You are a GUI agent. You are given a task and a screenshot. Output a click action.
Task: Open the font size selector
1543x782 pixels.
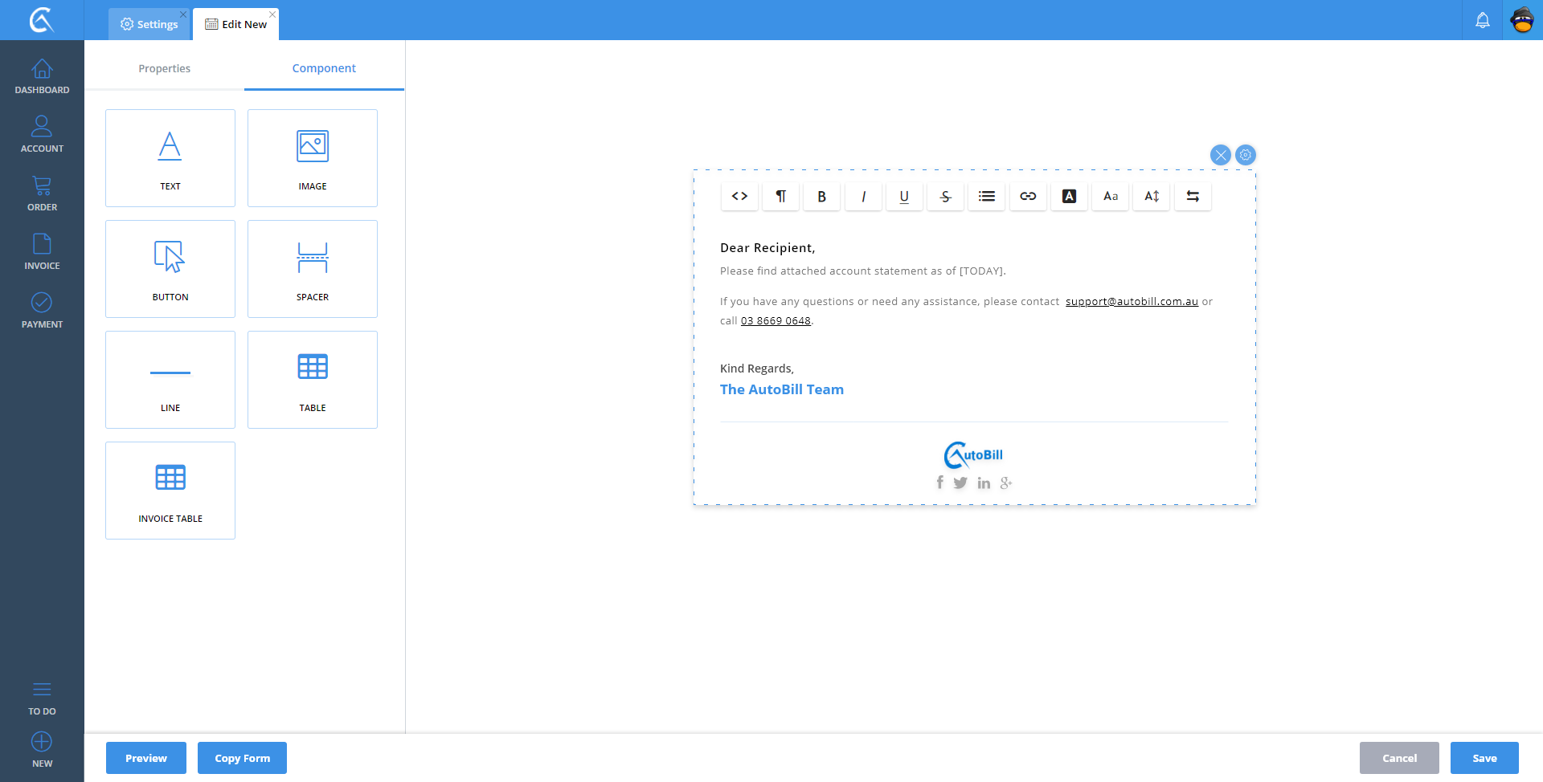pos(1152,197)
